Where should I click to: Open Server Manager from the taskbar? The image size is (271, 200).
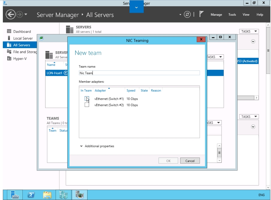(x=15, y=195)
